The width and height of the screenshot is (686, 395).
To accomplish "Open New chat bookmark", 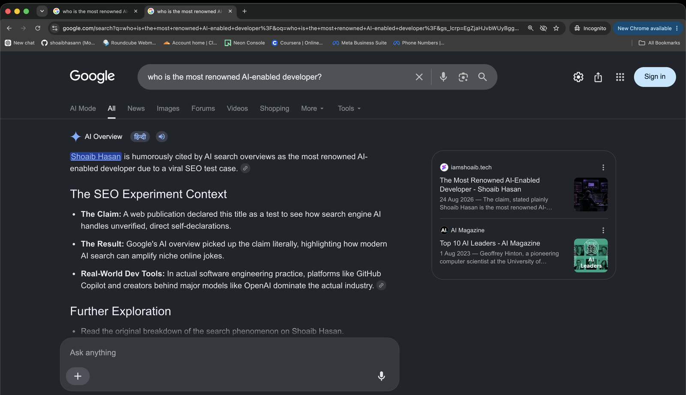I will coord(20,43).
